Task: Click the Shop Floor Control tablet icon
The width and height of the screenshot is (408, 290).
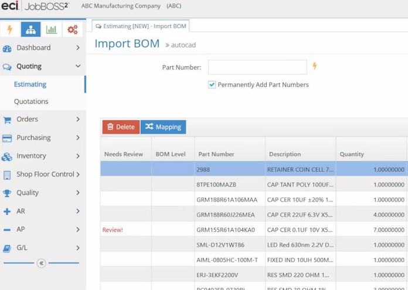Action: point(7,175)
